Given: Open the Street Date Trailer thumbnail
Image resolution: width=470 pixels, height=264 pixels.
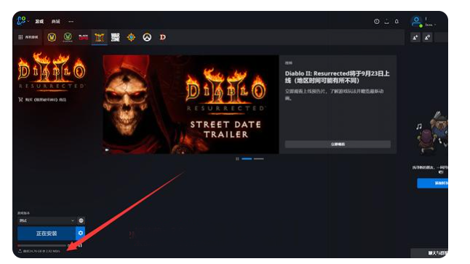Looking at the screenshot, I should (x=191, y=104).
